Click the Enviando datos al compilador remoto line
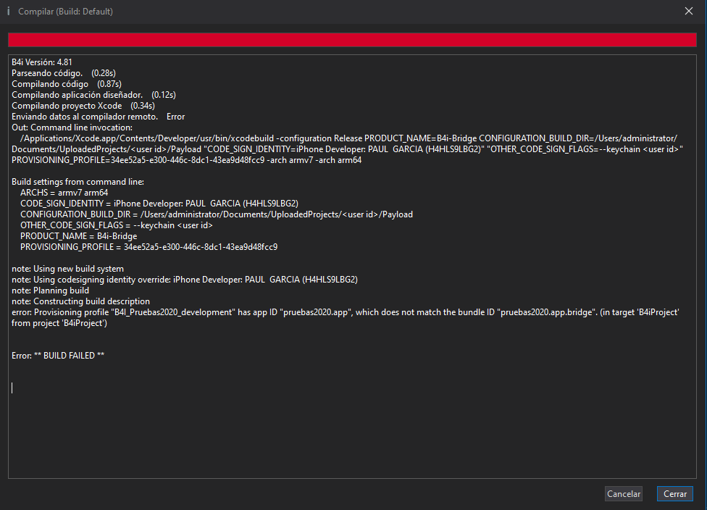 [x=98, y=117]
